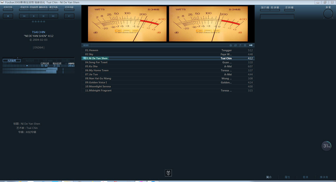Open the 简介 tab at the bottom right
The height and width of the screenshot is (182, 336).
(269, 177)
